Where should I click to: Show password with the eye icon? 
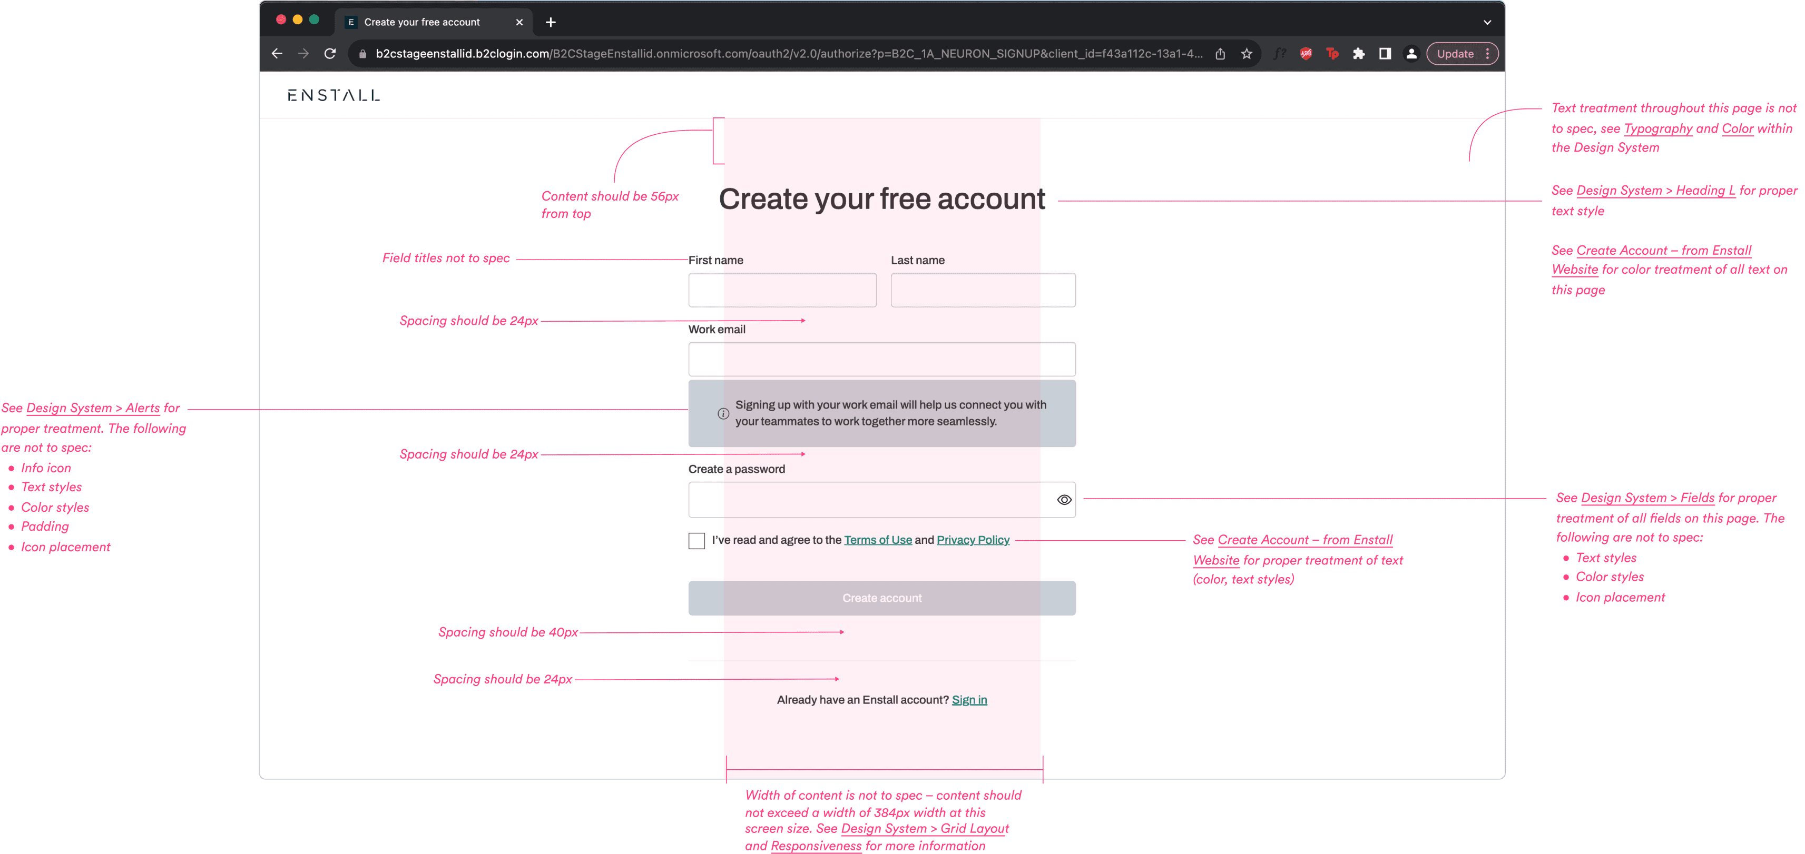[1064, 500]
